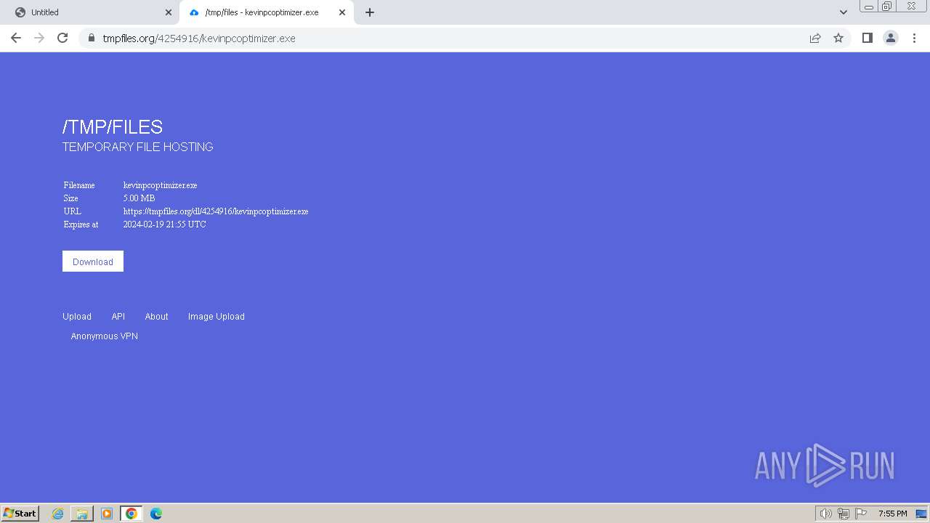Click the expiry date 2024-02-19 21:55 UTC
Image resolution: width=930 pixels, height=523 pixels.
165,224
